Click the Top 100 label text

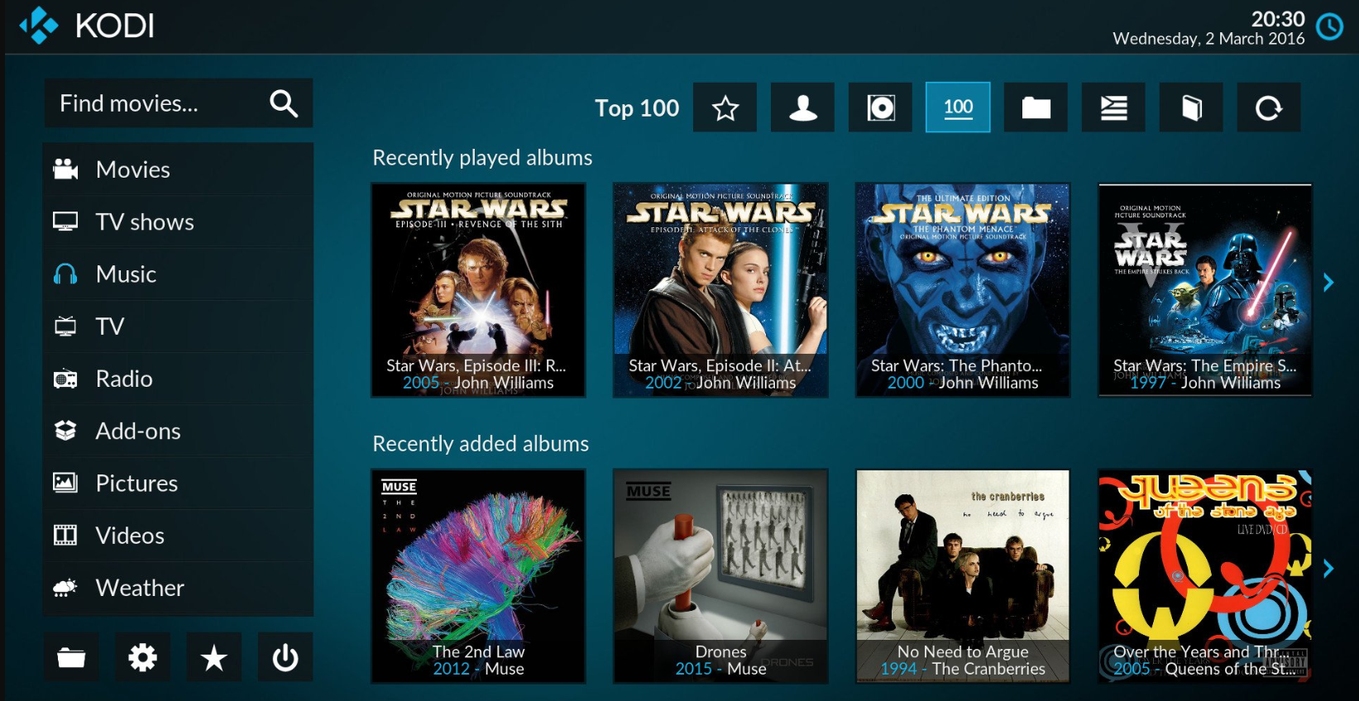click(x=637, y=108)
